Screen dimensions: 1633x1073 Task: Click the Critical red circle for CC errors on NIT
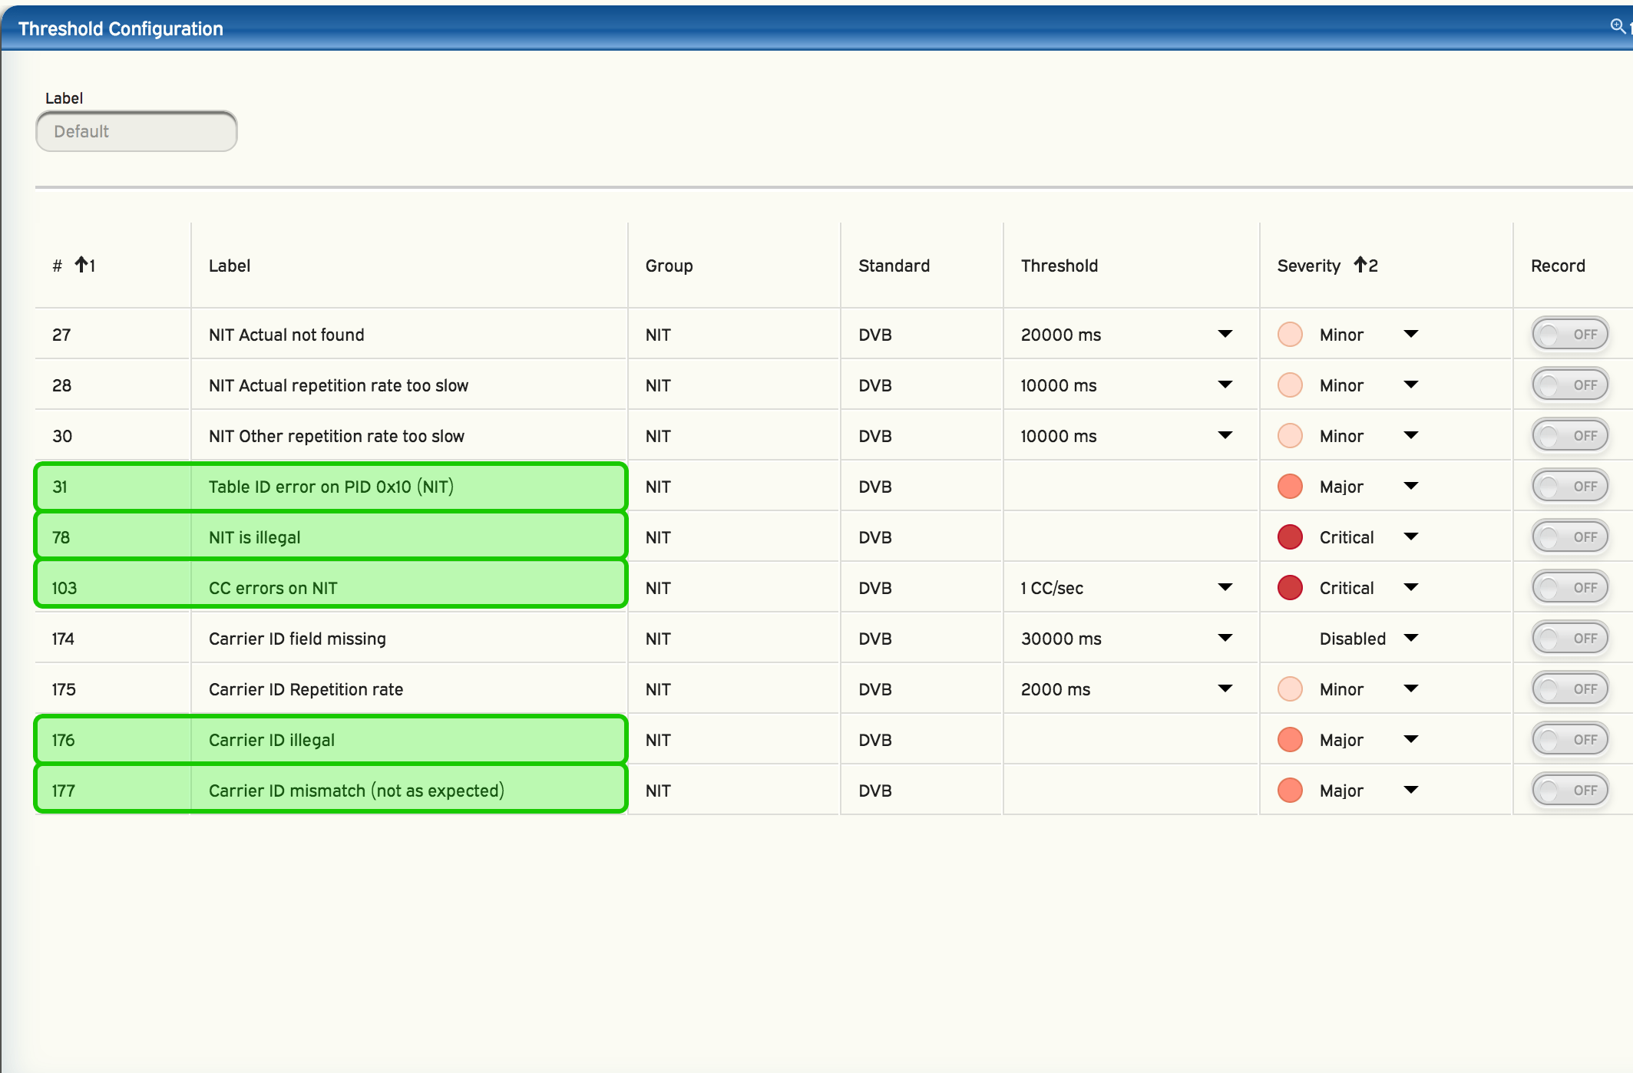(1290, 588)
